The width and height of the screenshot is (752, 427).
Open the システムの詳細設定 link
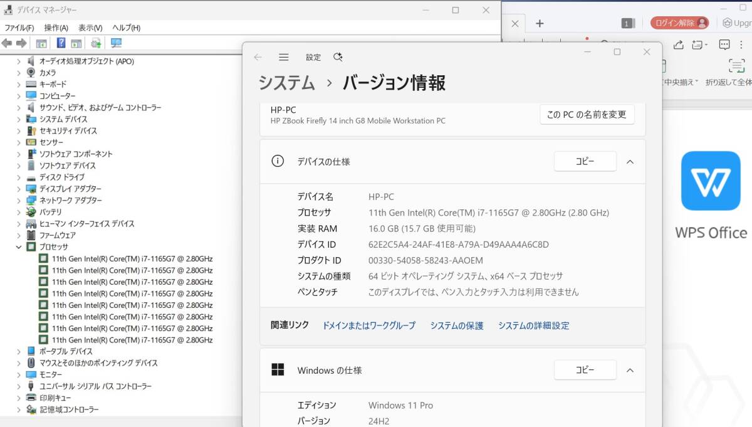click(533, 325)
